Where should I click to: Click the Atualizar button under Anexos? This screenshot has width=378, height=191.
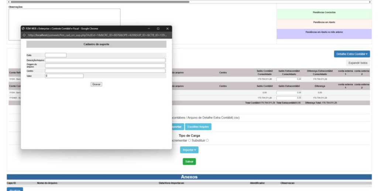pos(15,189)
